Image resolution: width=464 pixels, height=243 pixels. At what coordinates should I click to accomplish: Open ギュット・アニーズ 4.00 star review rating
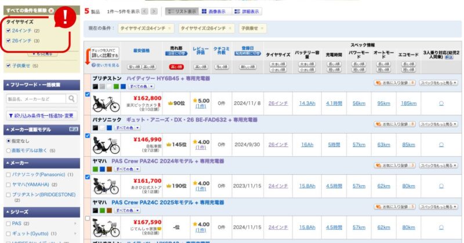pyautogui.click(x=201, y=142)
